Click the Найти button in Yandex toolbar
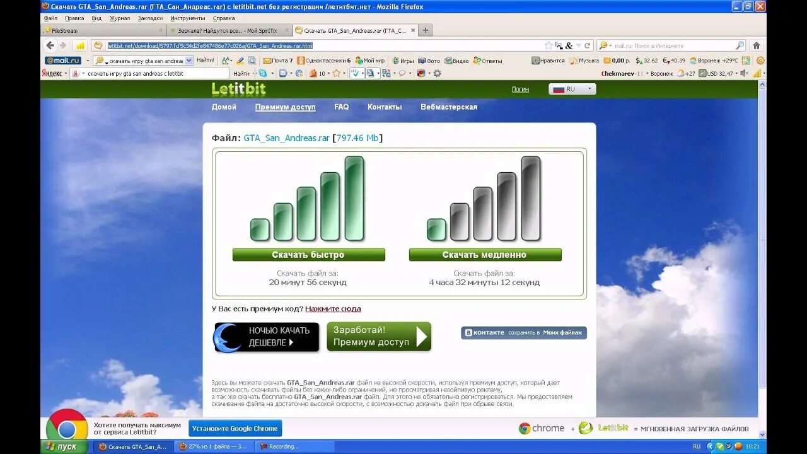The width and height of the screenshot is (807, 454). 241,73
